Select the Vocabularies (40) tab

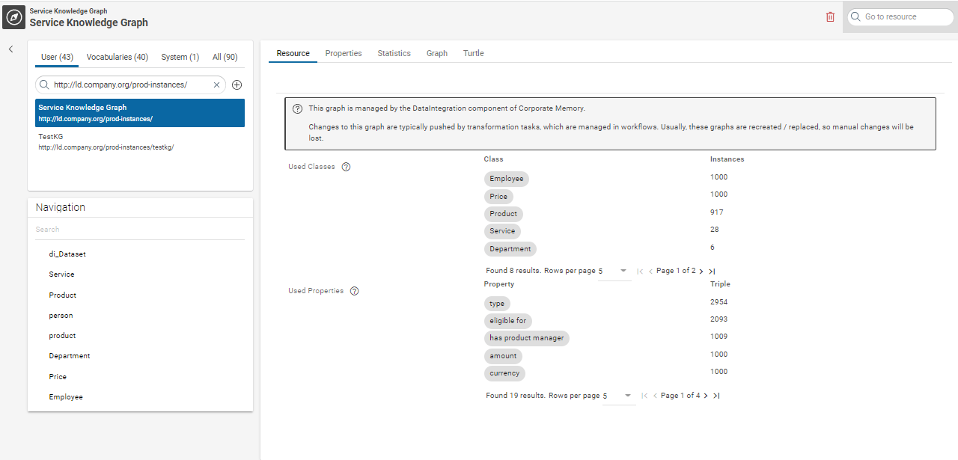[x=117, y=57]
